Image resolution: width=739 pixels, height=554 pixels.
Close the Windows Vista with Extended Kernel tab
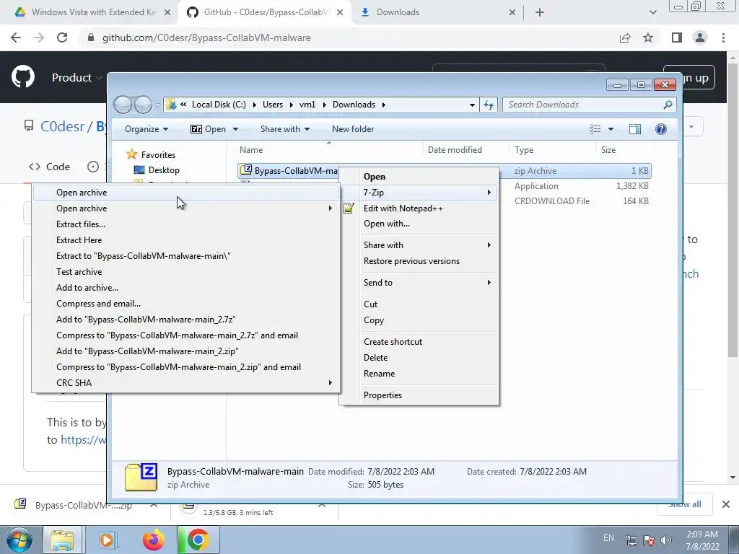point(167,12)
